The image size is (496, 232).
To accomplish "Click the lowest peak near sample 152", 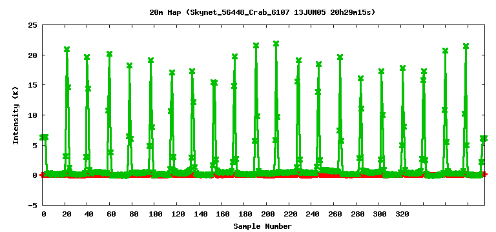I will 214,82.
